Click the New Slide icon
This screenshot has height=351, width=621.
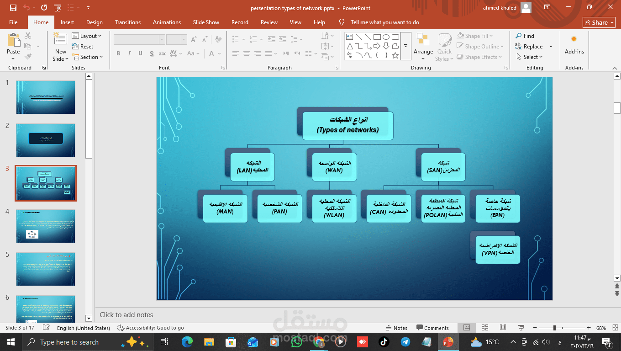pyautogui.click(x=60, y=40)
